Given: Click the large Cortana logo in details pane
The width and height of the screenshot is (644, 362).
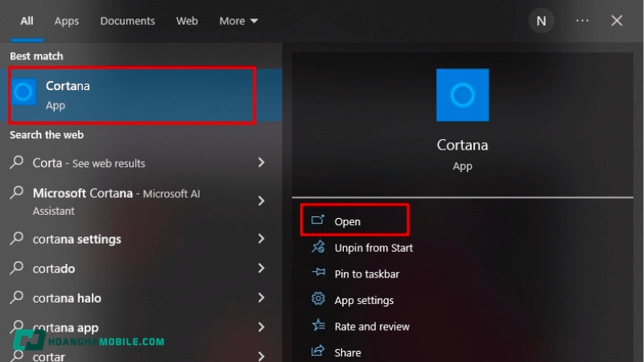Looking at the screenshot, I should click(x=462, y=96).
